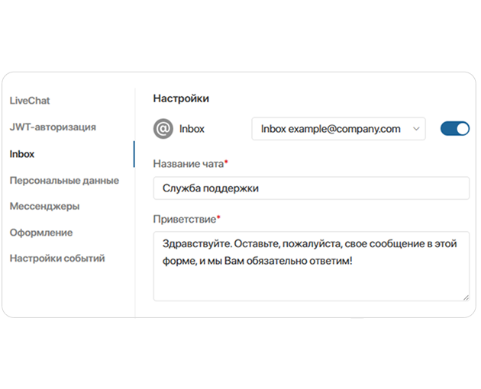The width and height of the screenshot is (481, 389).
Task: Toggle the Inbox enable switch
Action: [455, 128]
